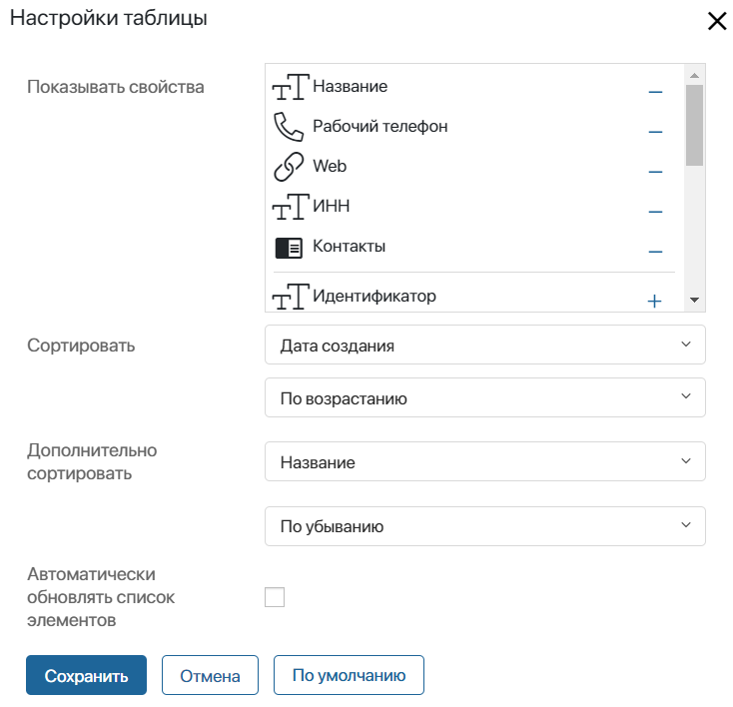This screenshot has height=707, width=733.
Task: Reset settings with По умолчанию button
Action: pos(349,675)
